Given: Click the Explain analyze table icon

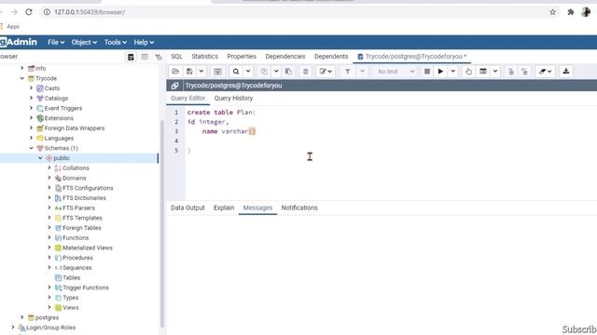Looking at the screenshot, I should click(x=483, y=72).
